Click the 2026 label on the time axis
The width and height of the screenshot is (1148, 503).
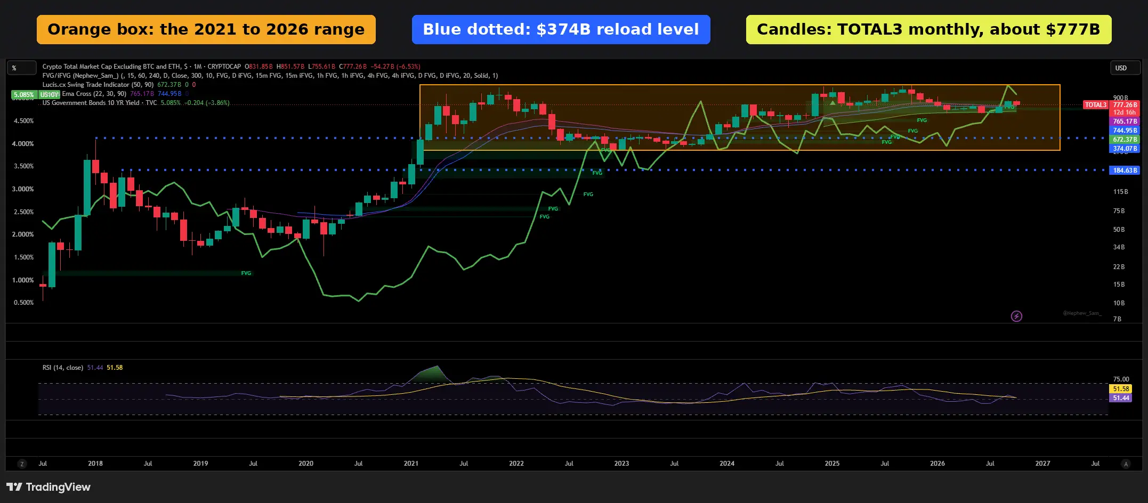pos(937,464)
